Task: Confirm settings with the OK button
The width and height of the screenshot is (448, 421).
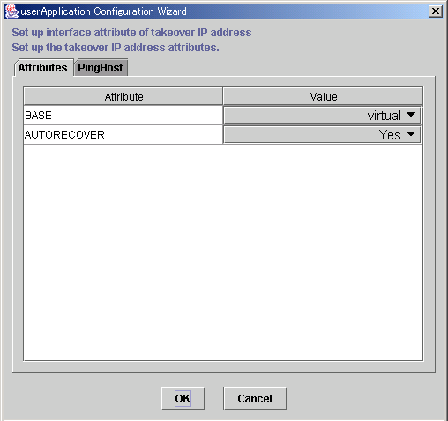Action: pos(183,398)
